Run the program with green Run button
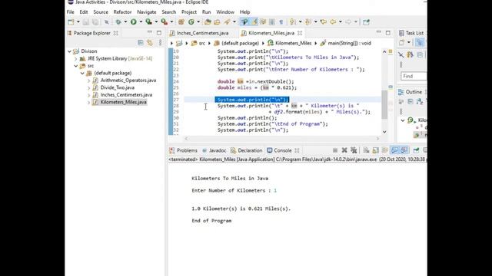The image size is (492, 276). [133, 22]
